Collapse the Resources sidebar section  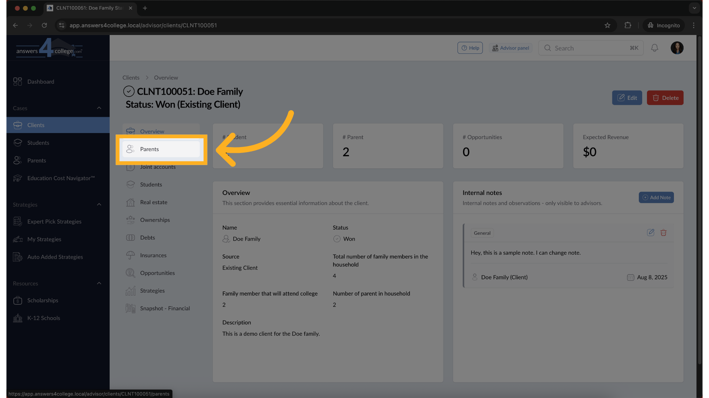[99, 283]
